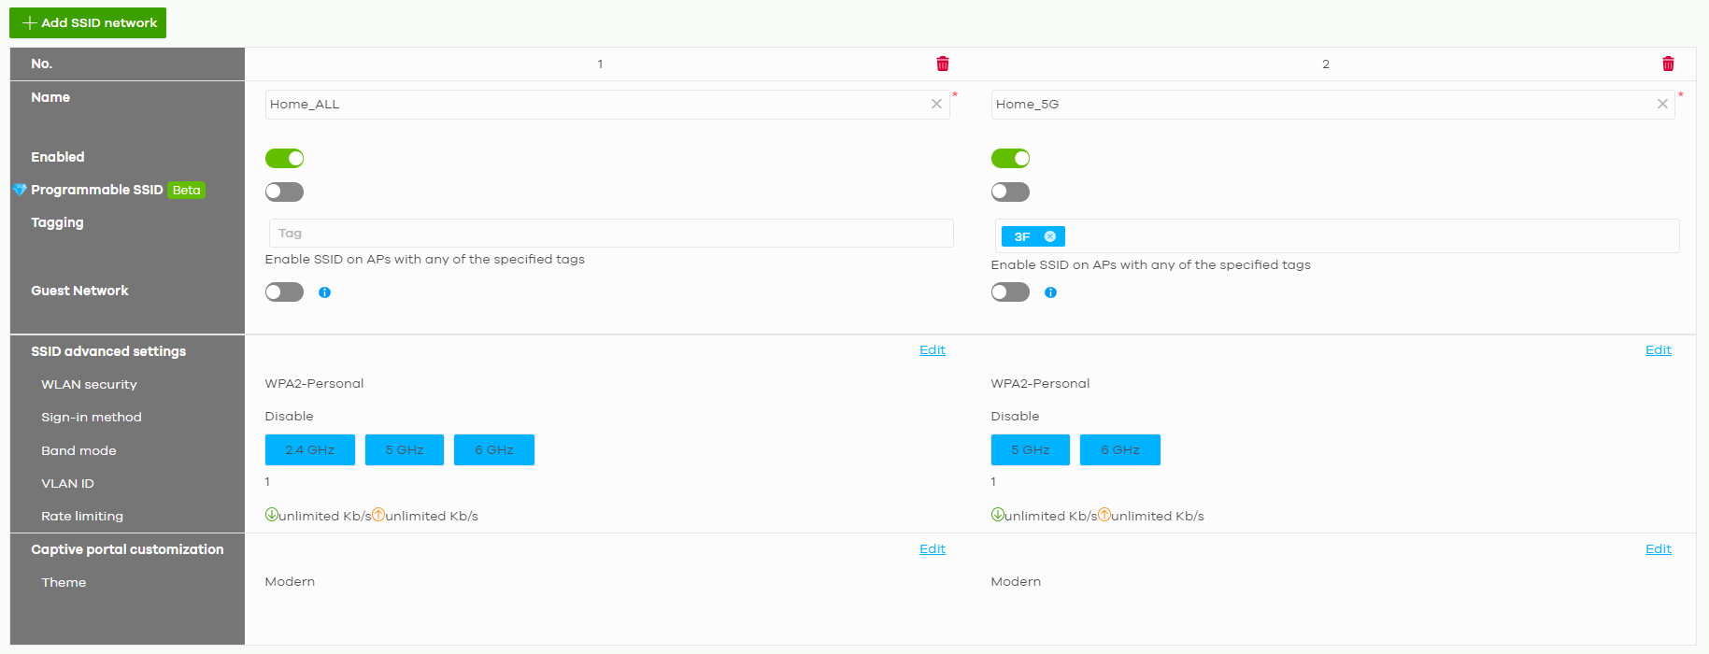Clear the Home_5G name field

1662,104
